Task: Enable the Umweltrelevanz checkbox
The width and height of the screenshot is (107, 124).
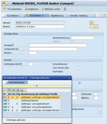Action: point(78,64)
